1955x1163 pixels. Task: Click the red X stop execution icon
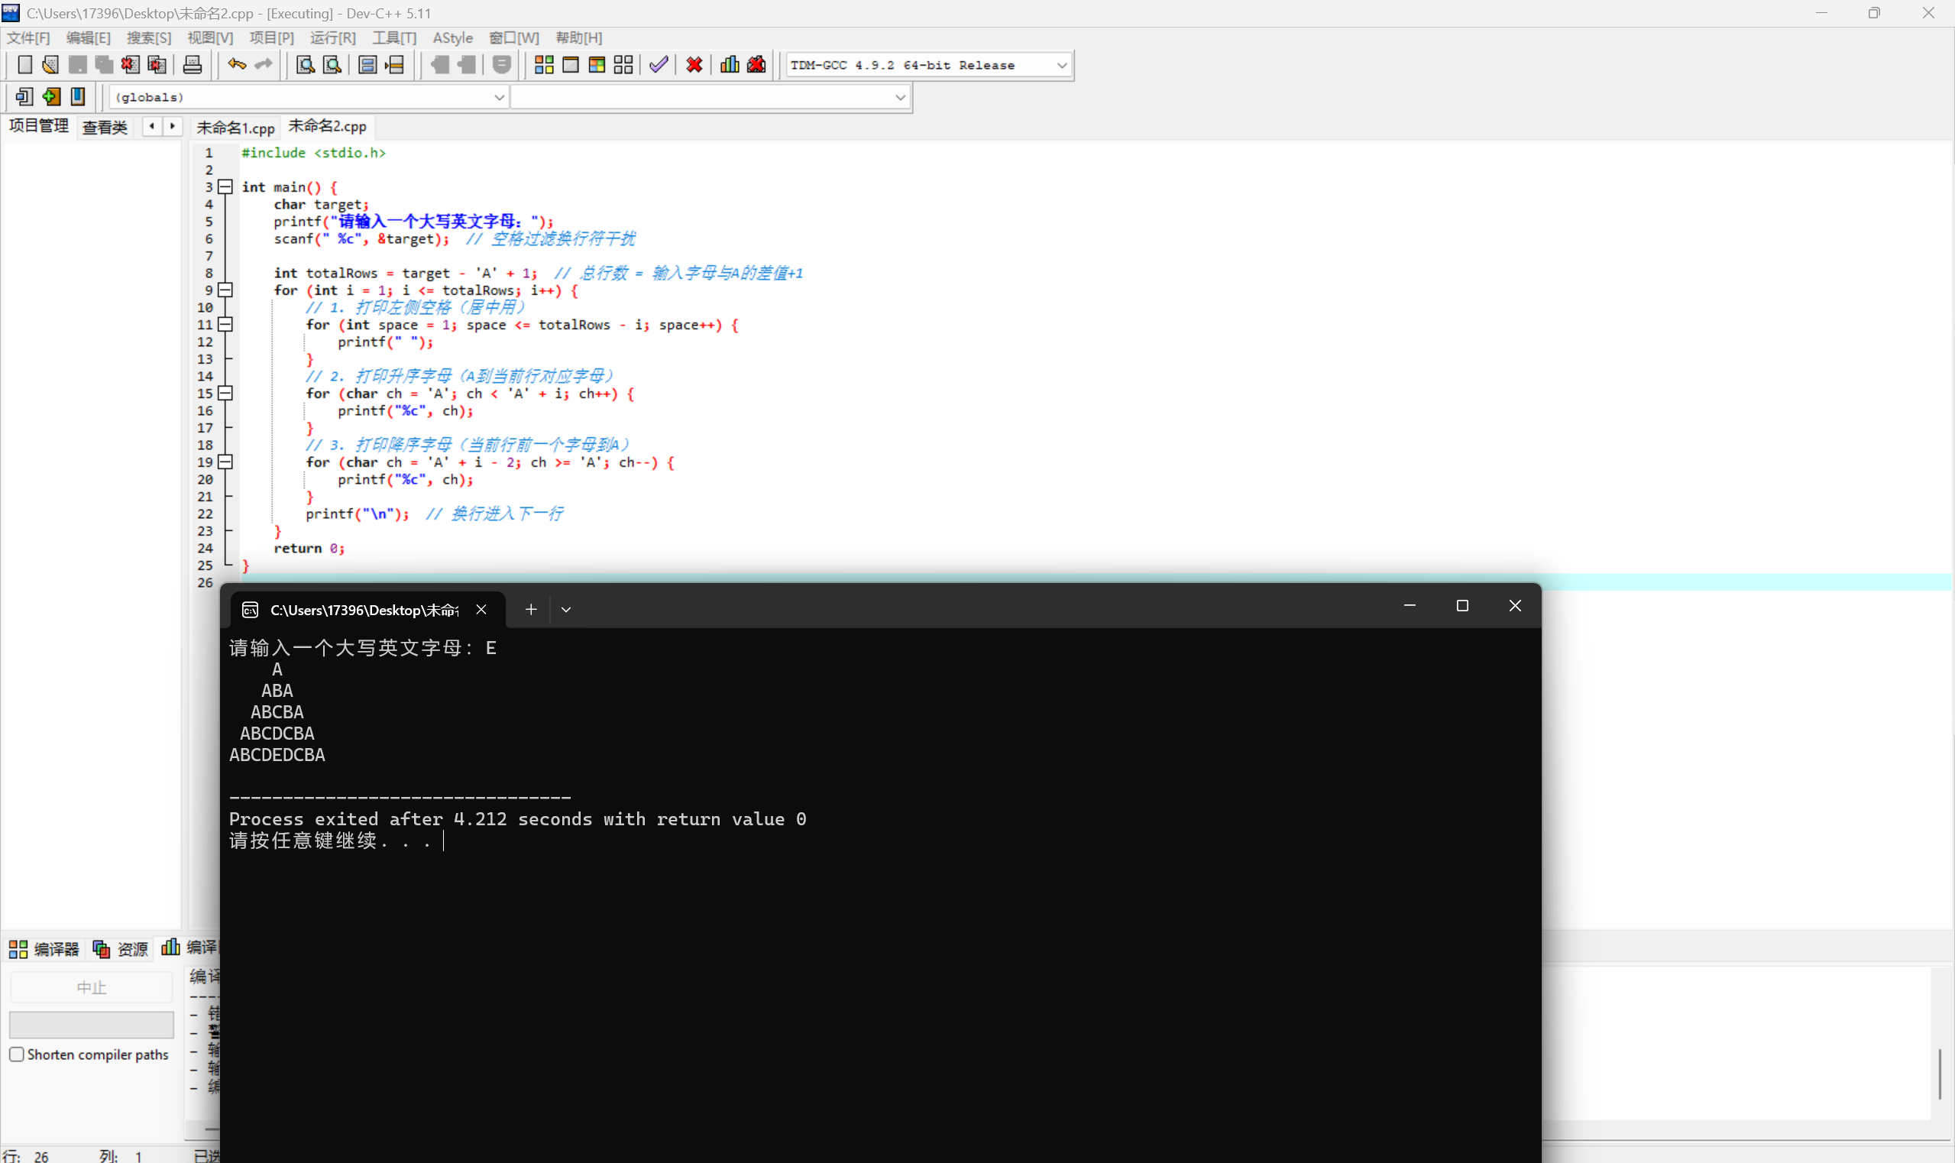694,65
